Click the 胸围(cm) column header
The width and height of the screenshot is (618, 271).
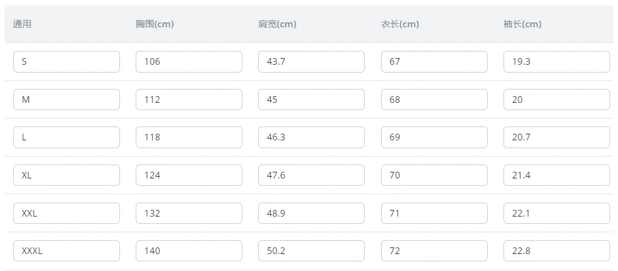[155, 24]
